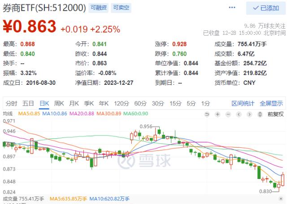Click the ¥0.863 current price
Viewport: 287px width, 204px height.
[30, 26]
